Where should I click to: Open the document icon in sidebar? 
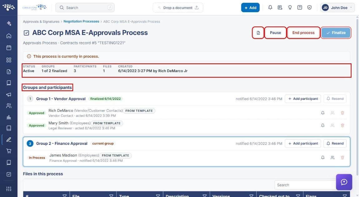pos(9,72)
